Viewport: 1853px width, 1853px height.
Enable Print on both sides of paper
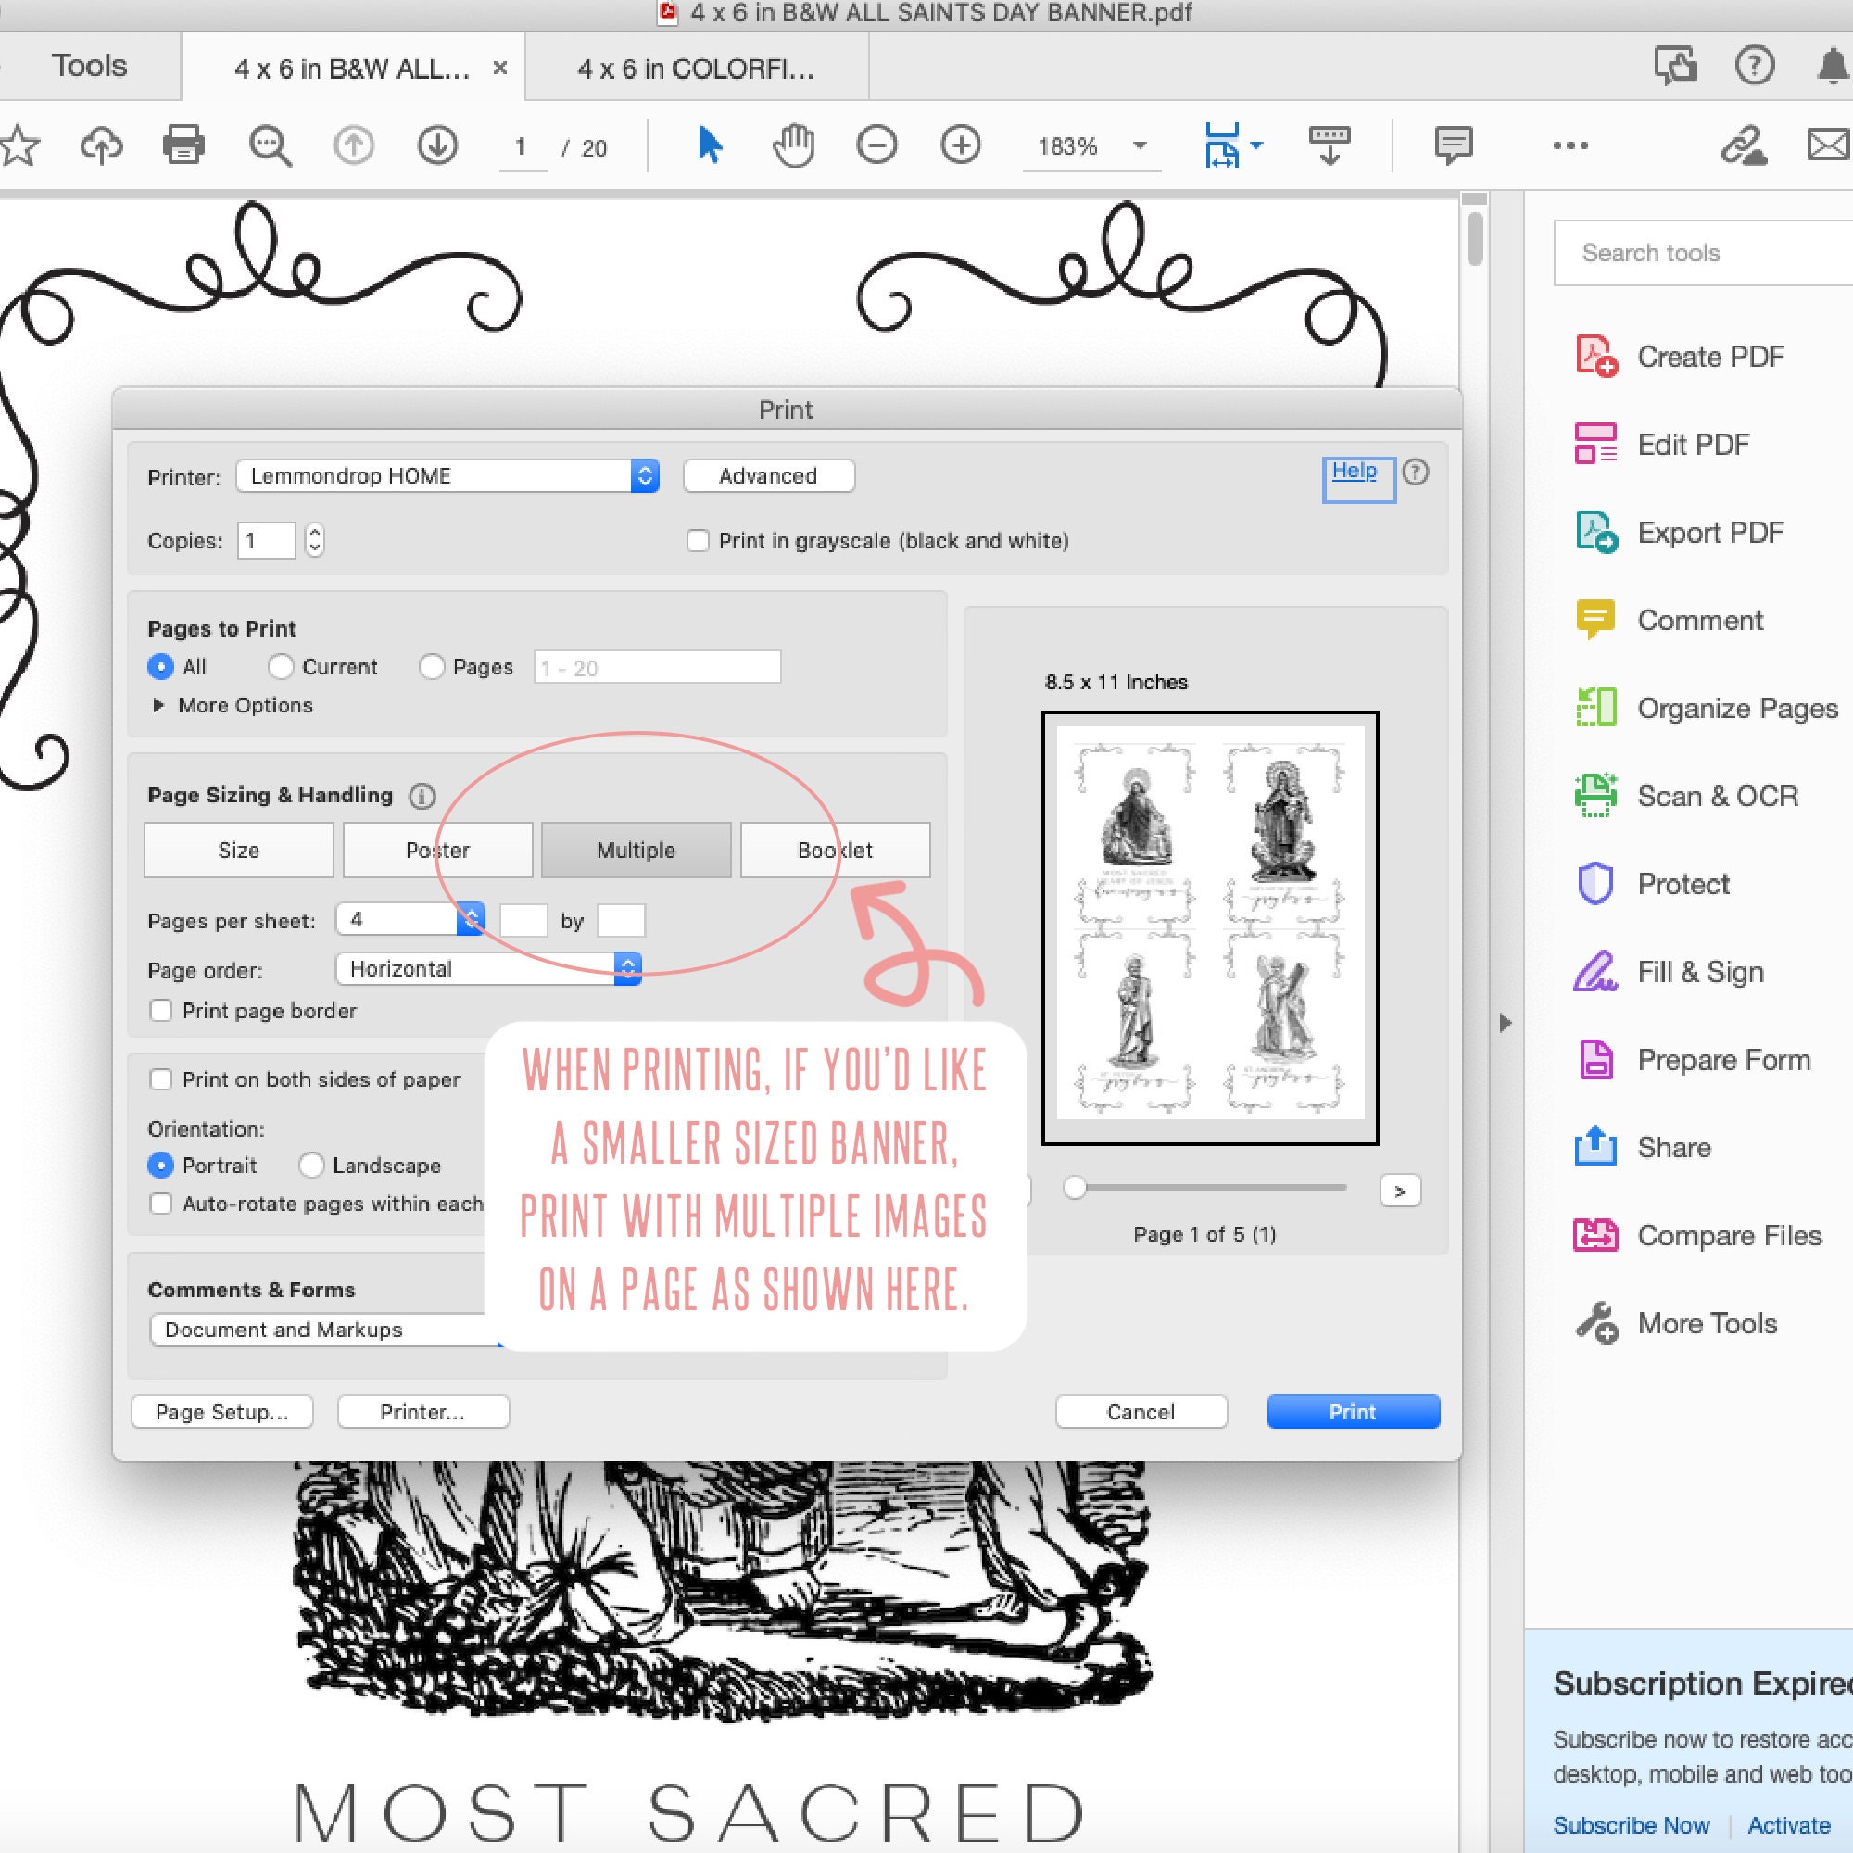tap(161, 1080)
